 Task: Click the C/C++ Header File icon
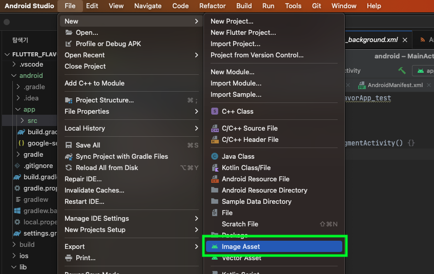click(215, 140)
